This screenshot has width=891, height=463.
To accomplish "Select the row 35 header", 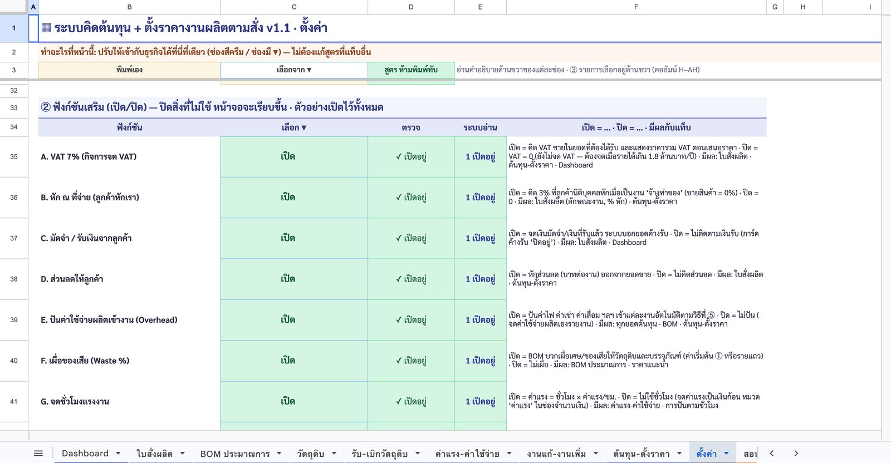I will [x=14, y=157].
